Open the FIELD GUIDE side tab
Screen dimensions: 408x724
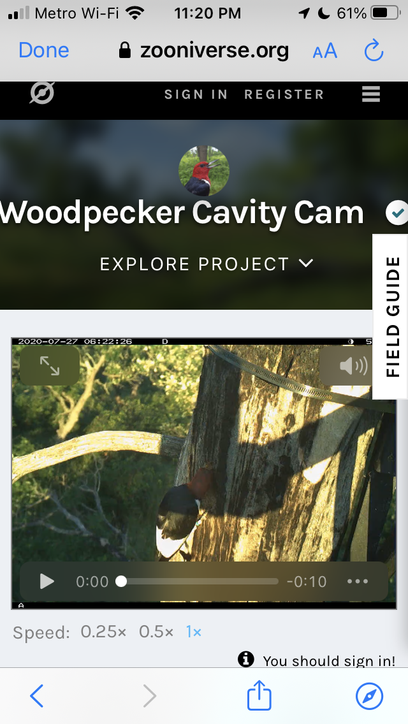click(x=391, y=317)
